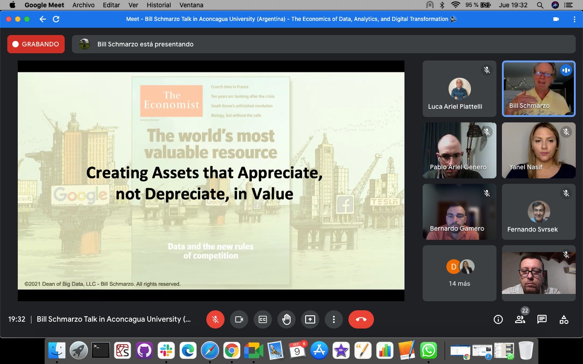Open the activities shapes icon
Image resolution: width=583 pixels, height=364 pixels.
(564, 319)
